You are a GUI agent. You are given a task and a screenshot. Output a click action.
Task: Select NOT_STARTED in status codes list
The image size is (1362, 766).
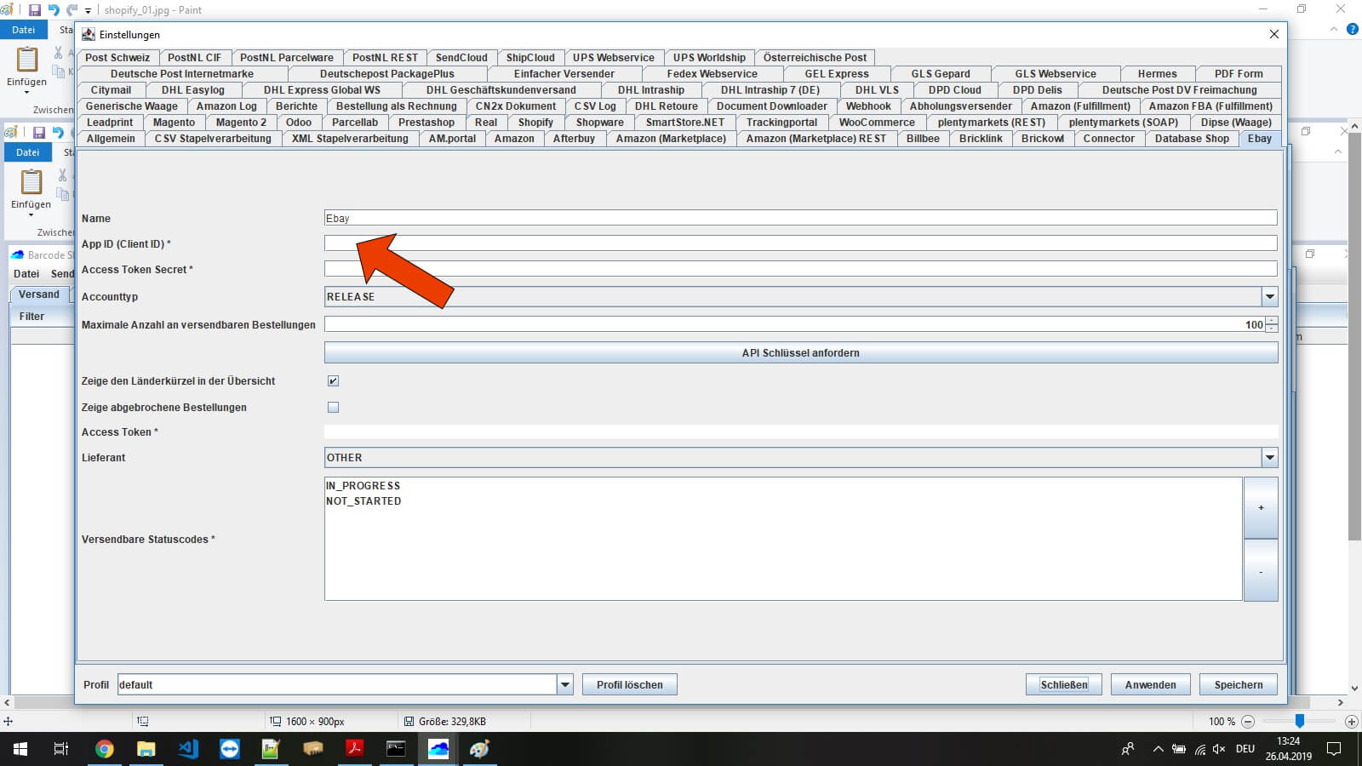coord(363,500)
